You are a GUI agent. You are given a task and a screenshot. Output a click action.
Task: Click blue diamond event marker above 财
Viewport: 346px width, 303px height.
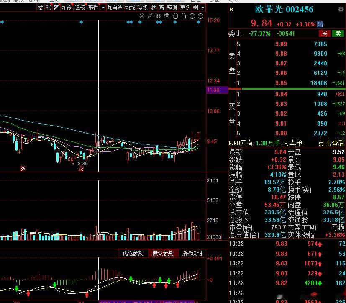[x=82, y=22]
